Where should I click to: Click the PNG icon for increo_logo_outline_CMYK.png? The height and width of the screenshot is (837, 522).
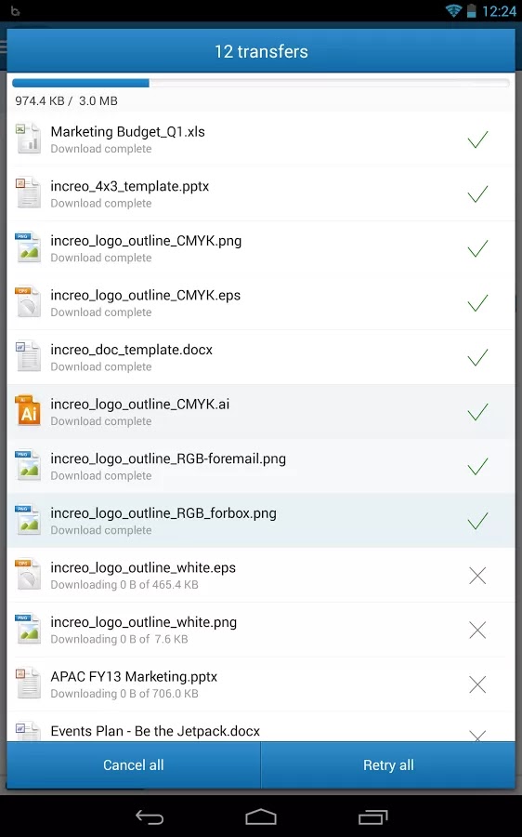pos(28,247)
